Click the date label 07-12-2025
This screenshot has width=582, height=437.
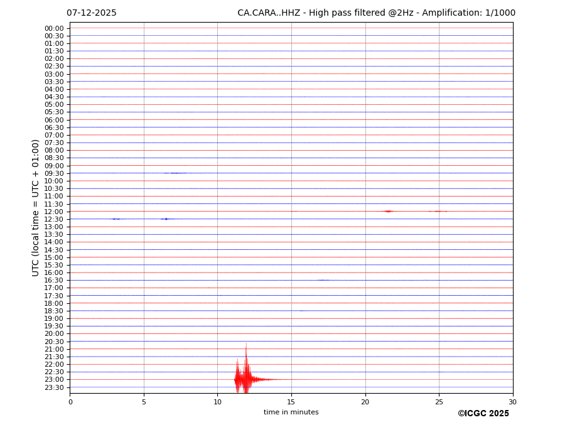[92, 13]
